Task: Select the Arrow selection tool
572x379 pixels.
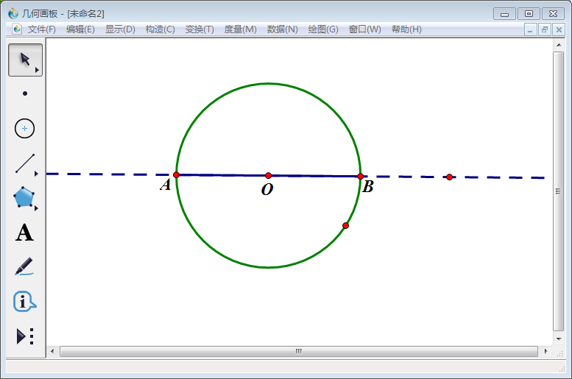Action: pyautogui.click(x=25, y=60)
